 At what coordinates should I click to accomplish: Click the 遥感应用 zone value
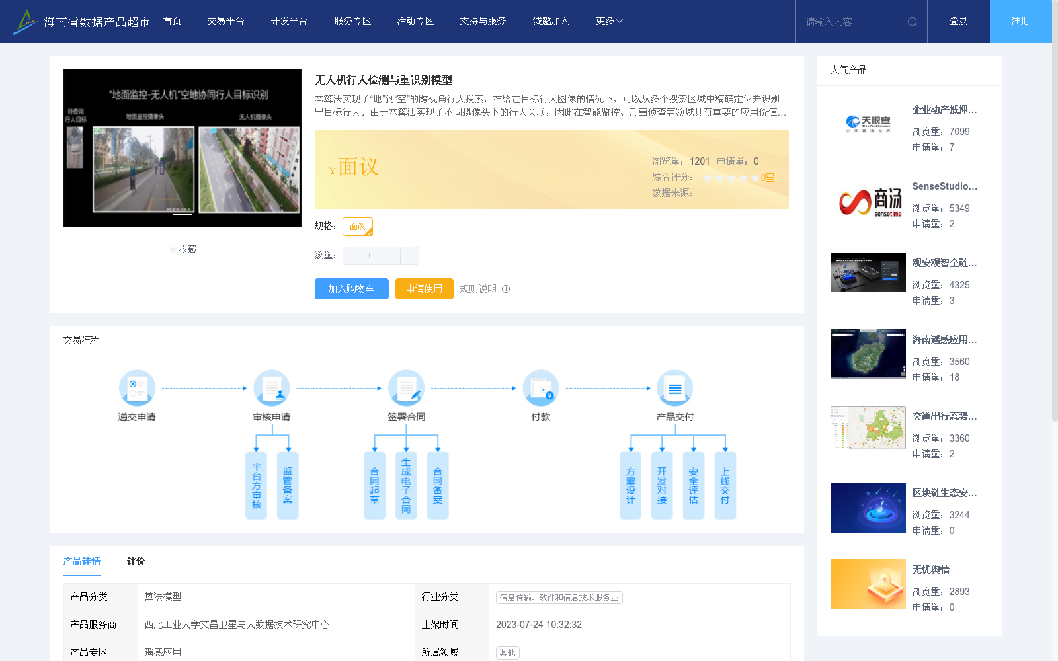point(163,652)
